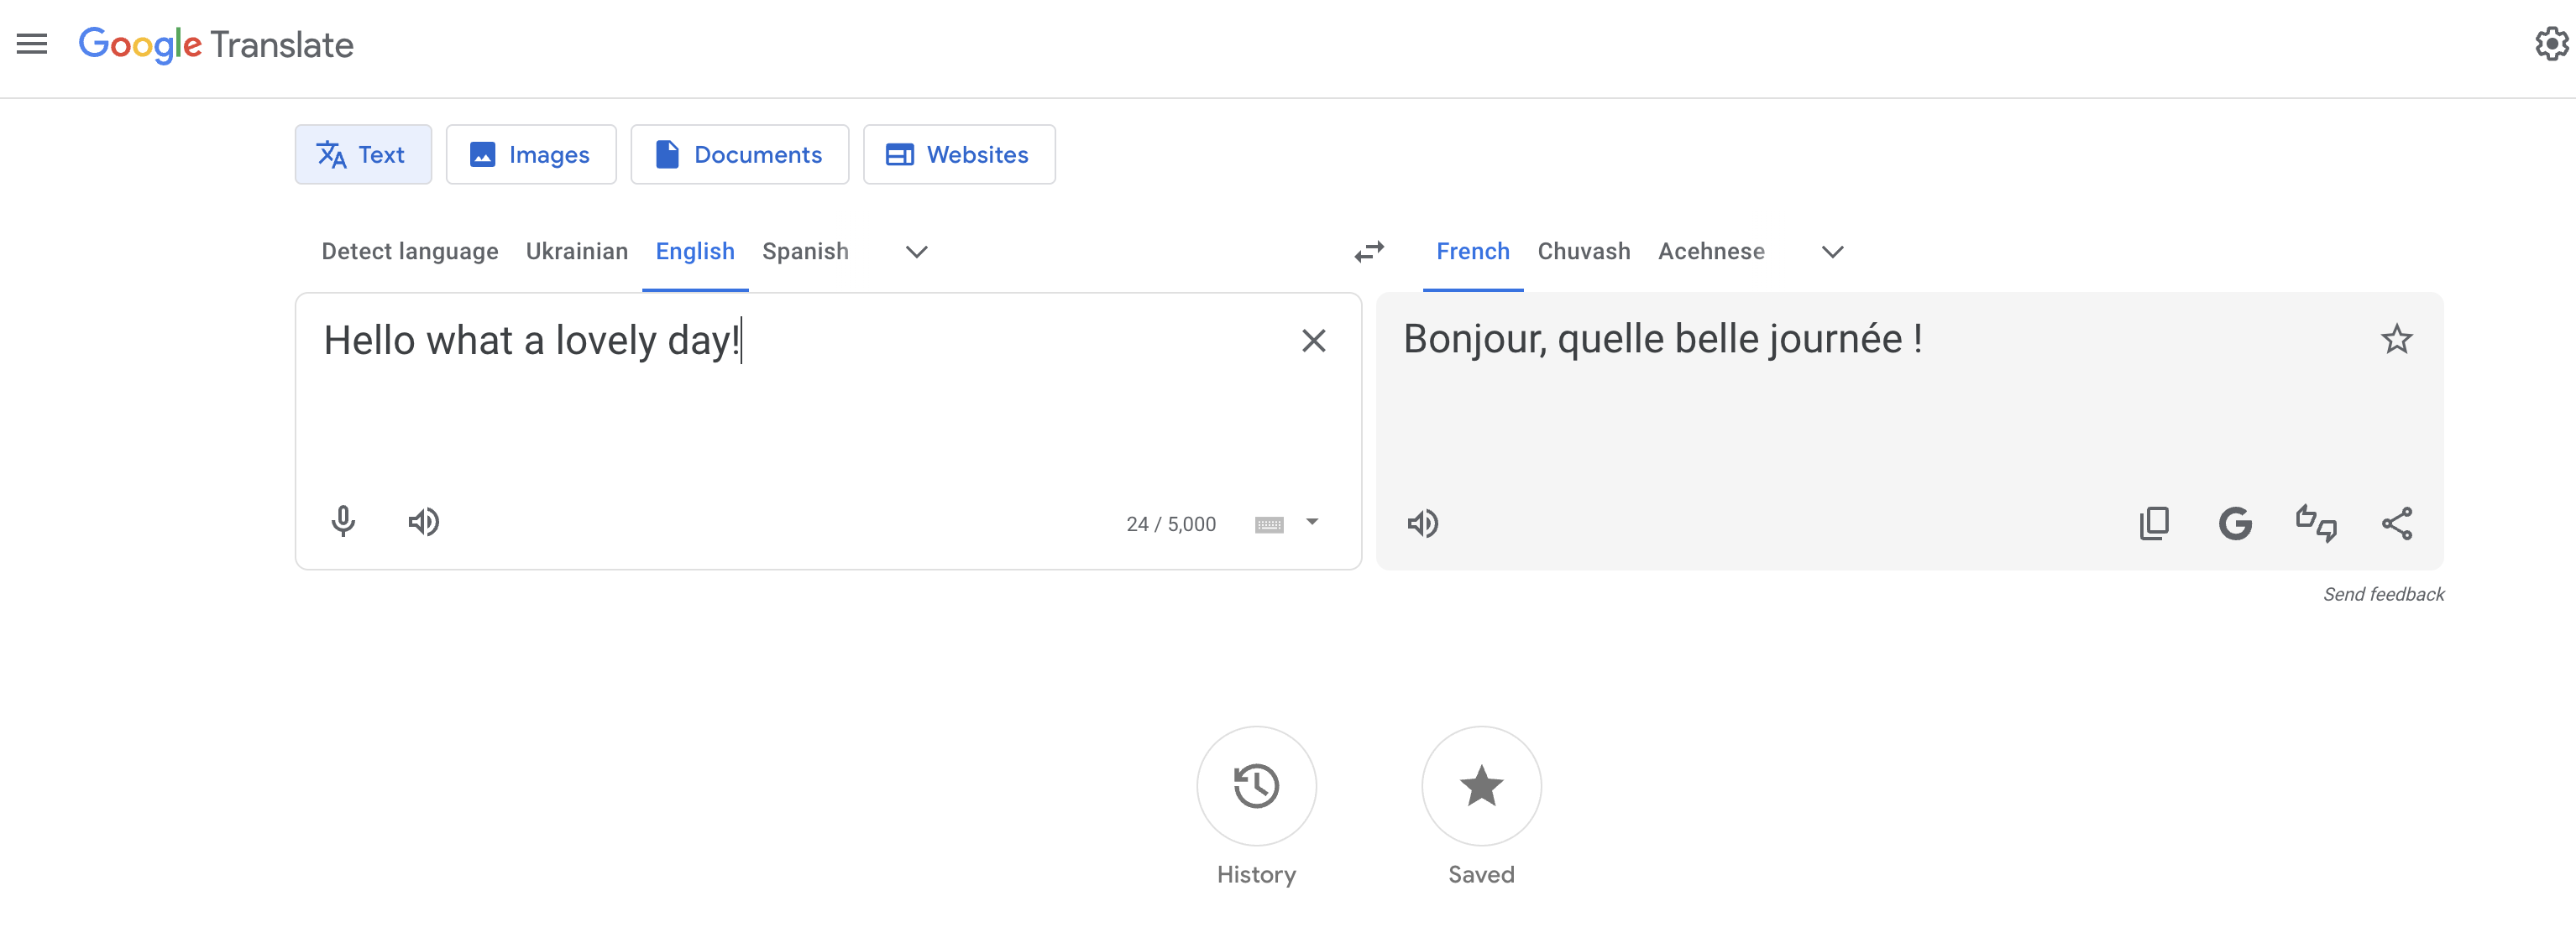Clear the source text with the X

1314,341
